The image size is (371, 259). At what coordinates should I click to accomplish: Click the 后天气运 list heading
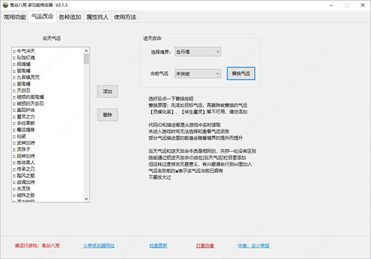tap(51, 38)
